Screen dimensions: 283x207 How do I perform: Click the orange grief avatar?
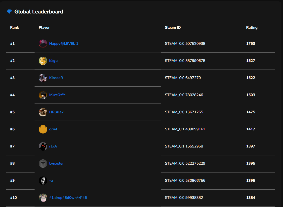tap(43, 129)
